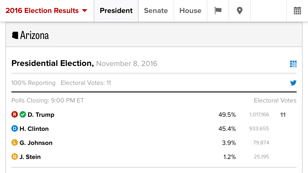Select the President tab
Screen dimensions: 308x173
[116, 11]
